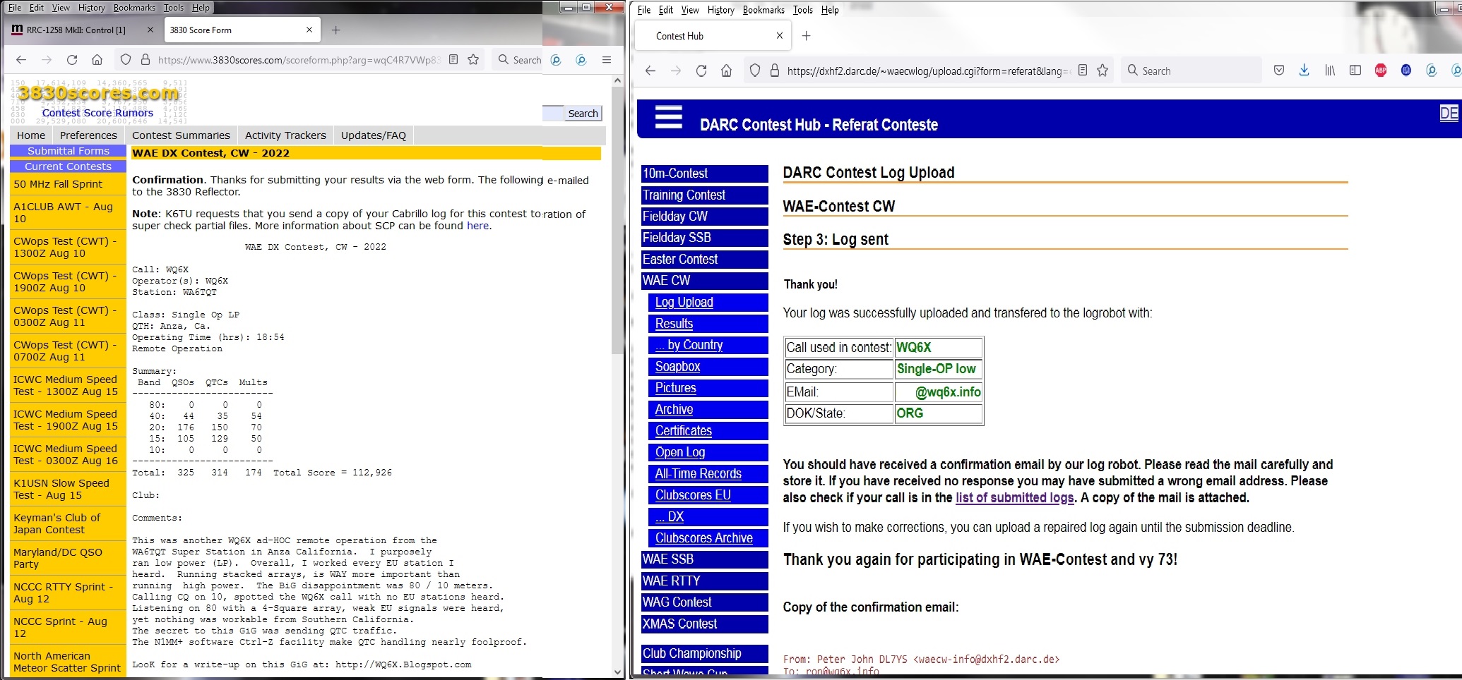Toggle reader view in the DARC address bar
Viewport: 1462px width, 680px height.
1083,71
